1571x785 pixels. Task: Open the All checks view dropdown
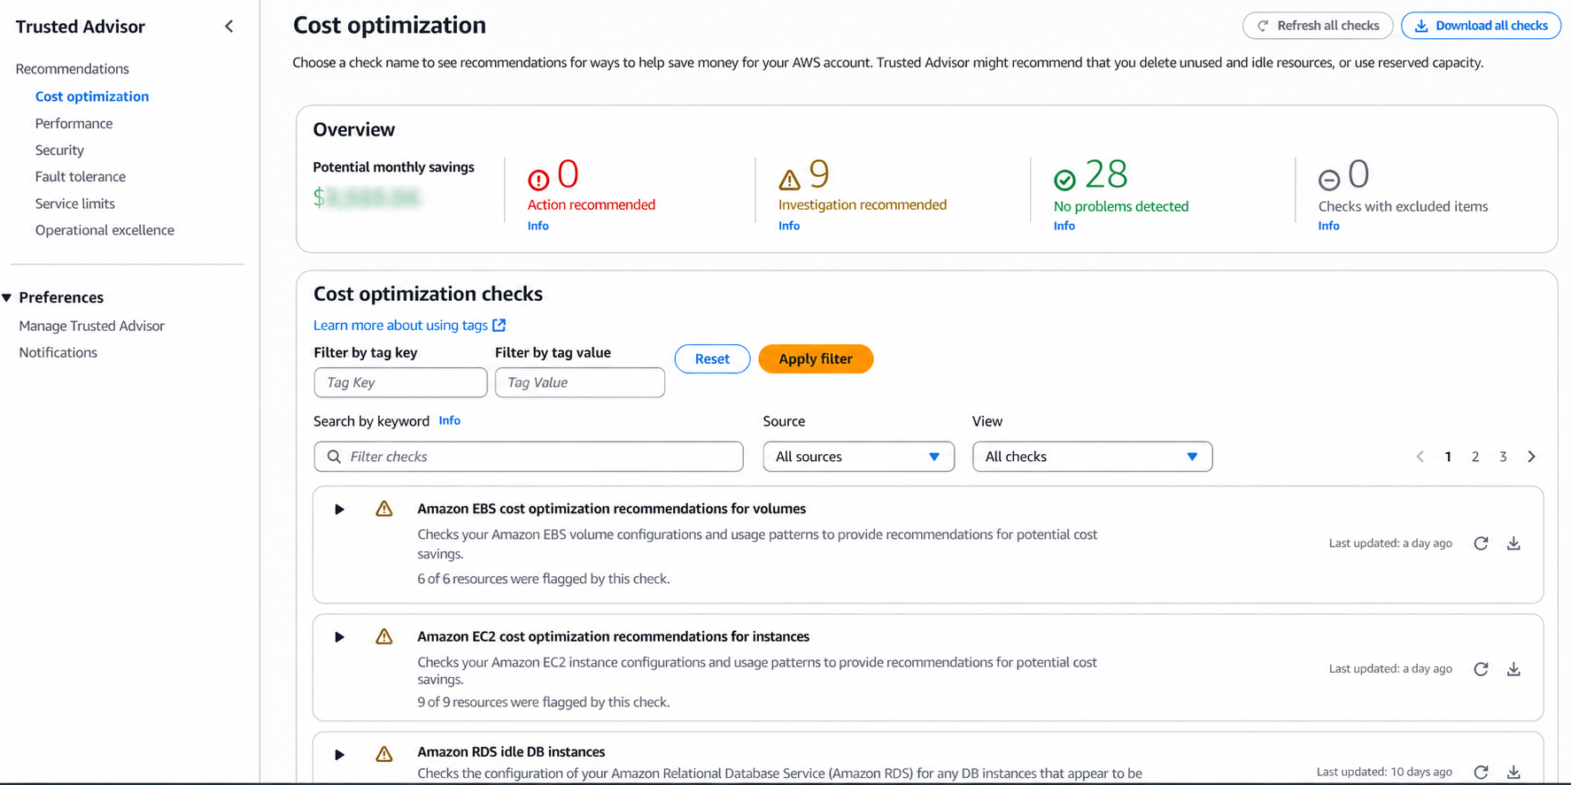(1092, 457)
